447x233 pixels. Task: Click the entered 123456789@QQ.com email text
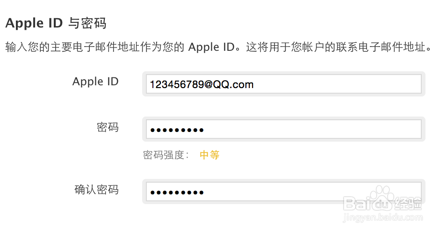pos(202,84)
